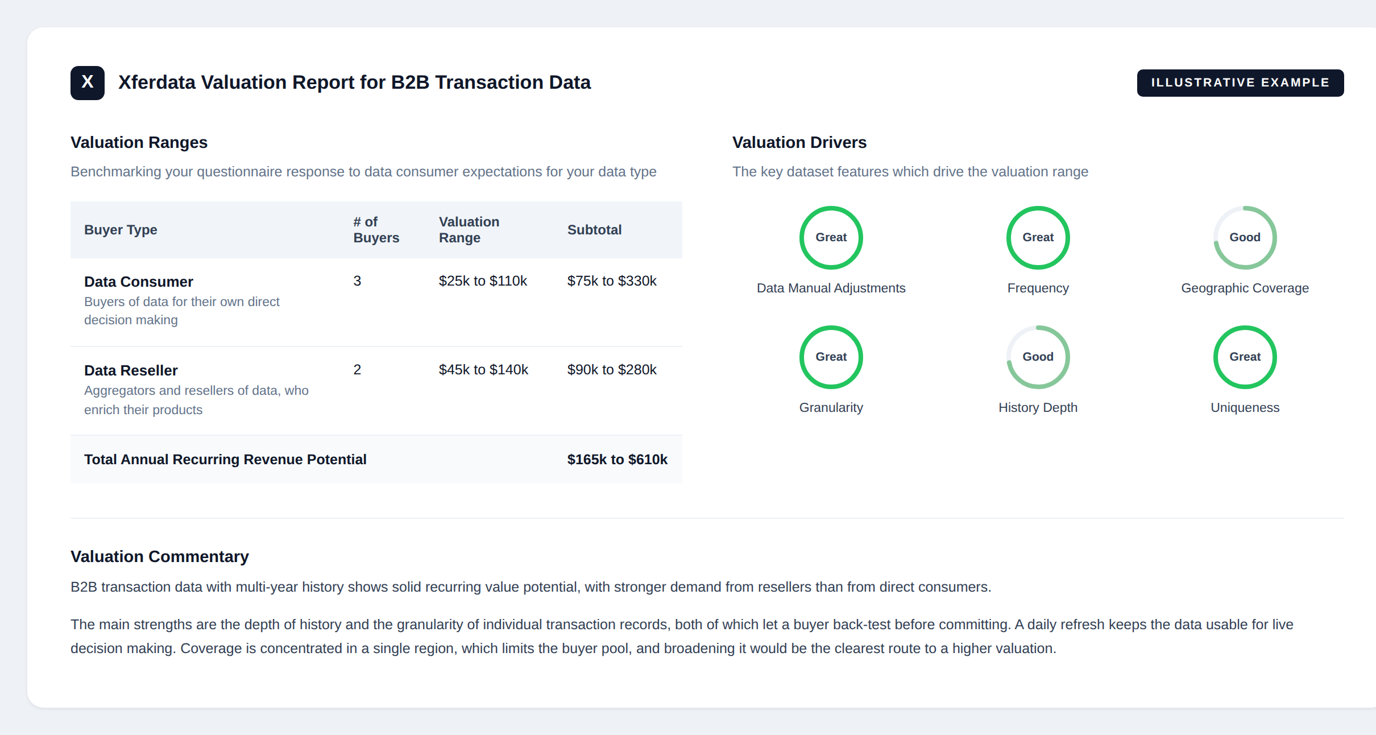Click the main strengths commentary paragraph

[682, 637]
